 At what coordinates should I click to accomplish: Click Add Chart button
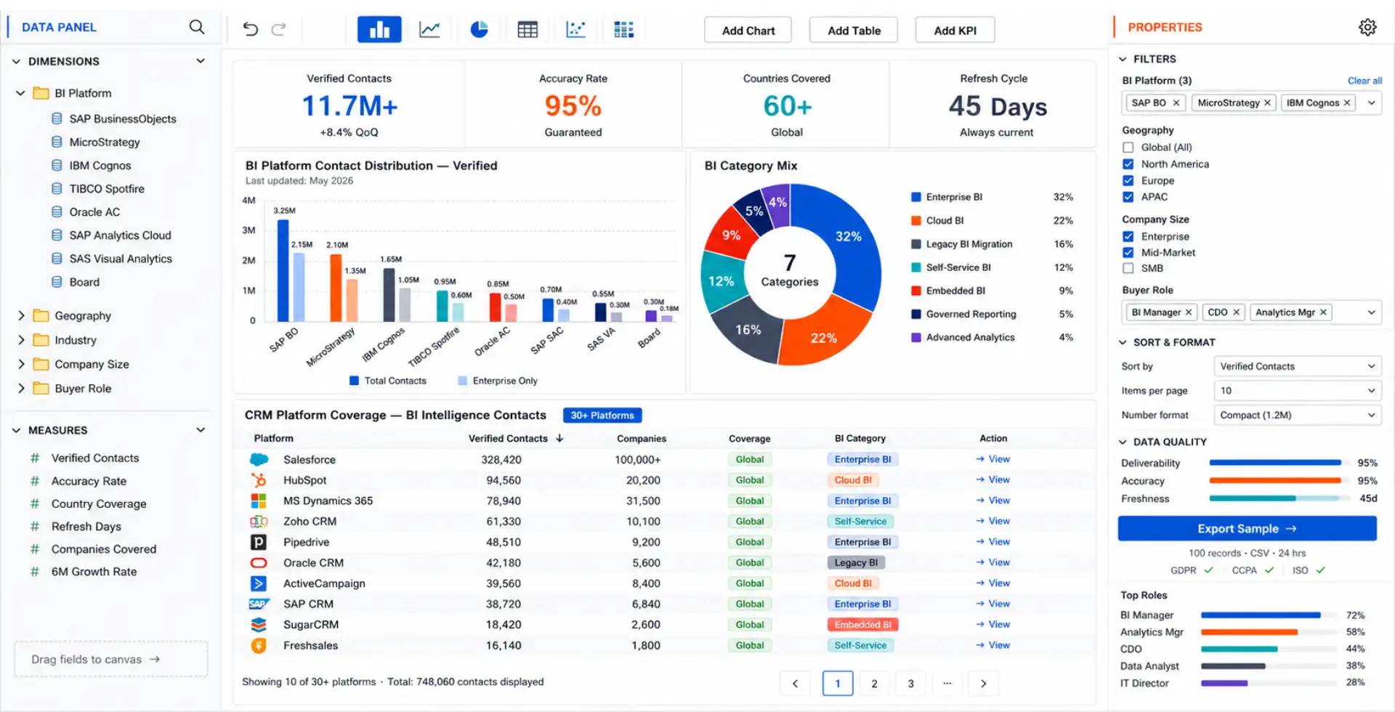pos(748,31)
